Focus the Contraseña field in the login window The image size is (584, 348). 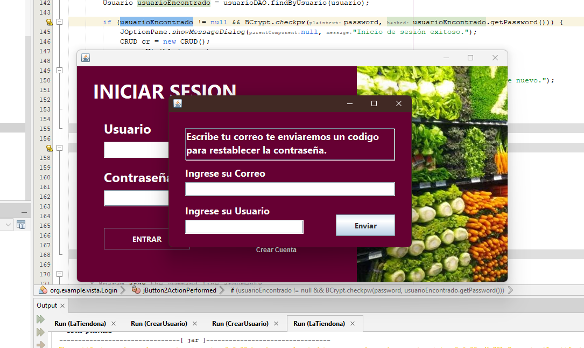tap(136, 198)
